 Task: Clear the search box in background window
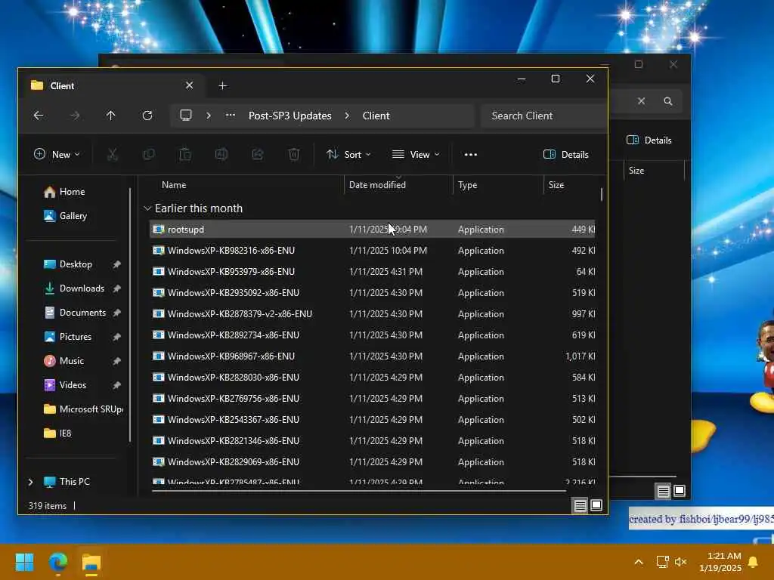(641, 101)
